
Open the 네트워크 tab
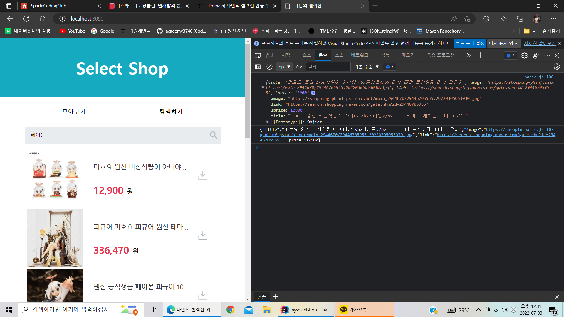[360, 55]
